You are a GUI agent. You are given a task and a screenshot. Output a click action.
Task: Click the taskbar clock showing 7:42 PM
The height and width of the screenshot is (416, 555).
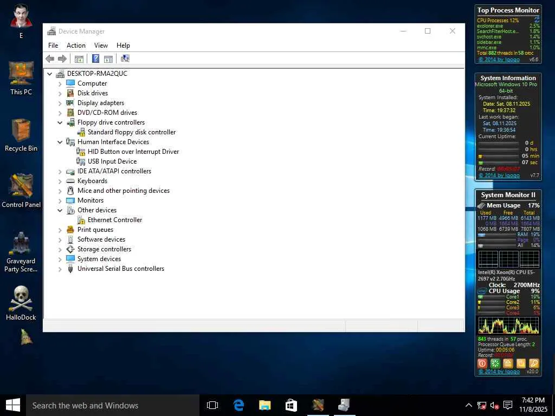[x=533, y=405]
